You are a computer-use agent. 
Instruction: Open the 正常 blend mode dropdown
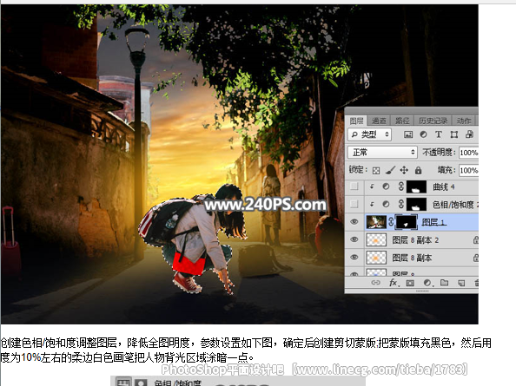[x=382, y=153]
